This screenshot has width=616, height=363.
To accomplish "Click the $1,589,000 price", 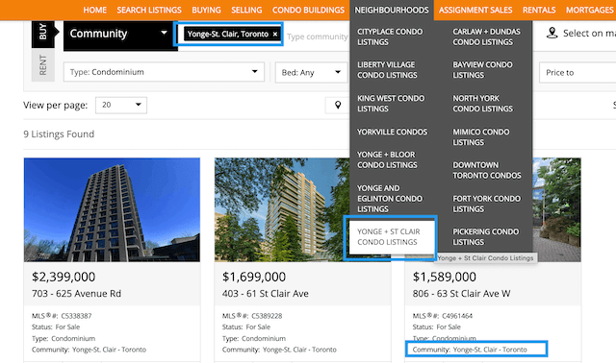I will click(x=445, y=277).
